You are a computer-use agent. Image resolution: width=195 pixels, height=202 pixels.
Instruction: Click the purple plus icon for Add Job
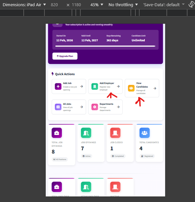click(x=58, y=86)
